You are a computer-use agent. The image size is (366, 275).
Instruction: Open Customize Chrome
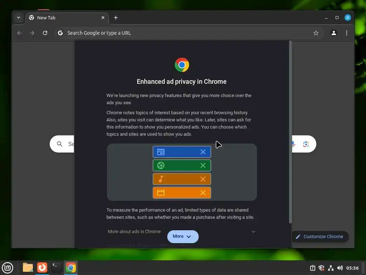[320, 237]
